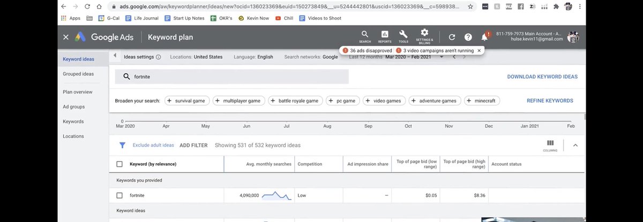Change Locations: United States setting

point(196,57)
